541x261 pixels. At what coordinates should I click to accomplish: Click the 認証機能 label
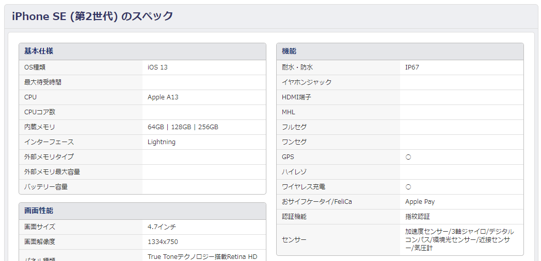click(x=294, y=217)
